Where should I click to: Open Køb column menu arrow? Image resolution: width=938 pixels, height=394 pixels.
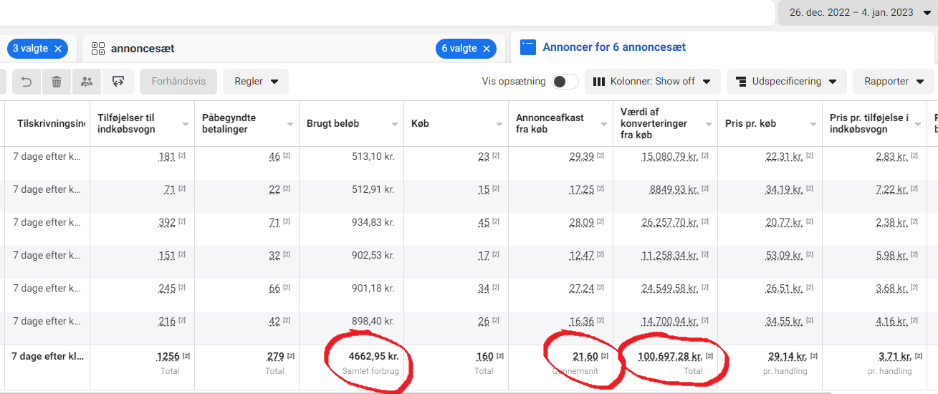tap(499, 124)
